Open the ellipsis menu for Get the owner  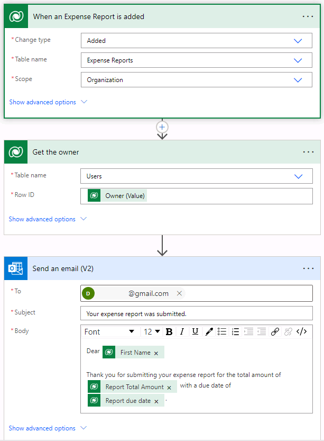tap(308, 152)
